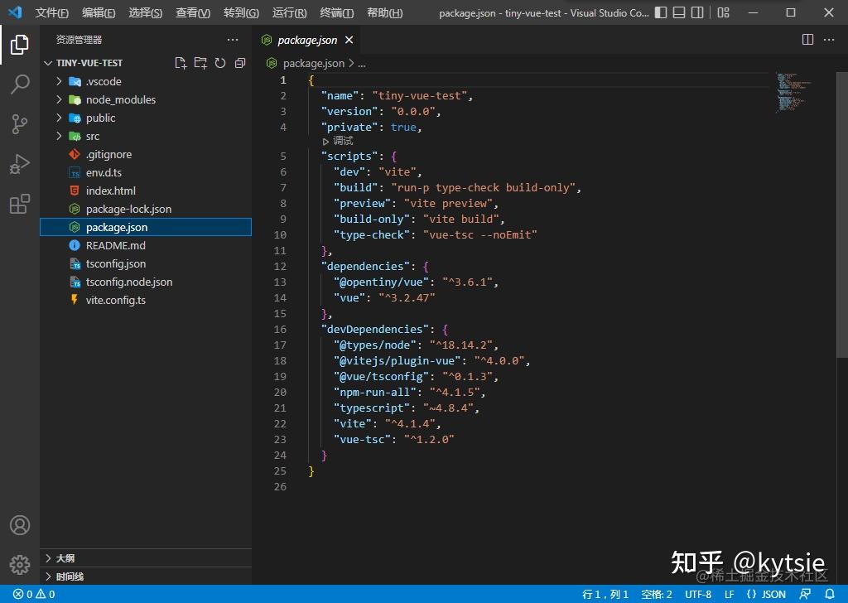Open the Extensions view
This screenshot has width=848, height=603.
click(x=20, y=204)
